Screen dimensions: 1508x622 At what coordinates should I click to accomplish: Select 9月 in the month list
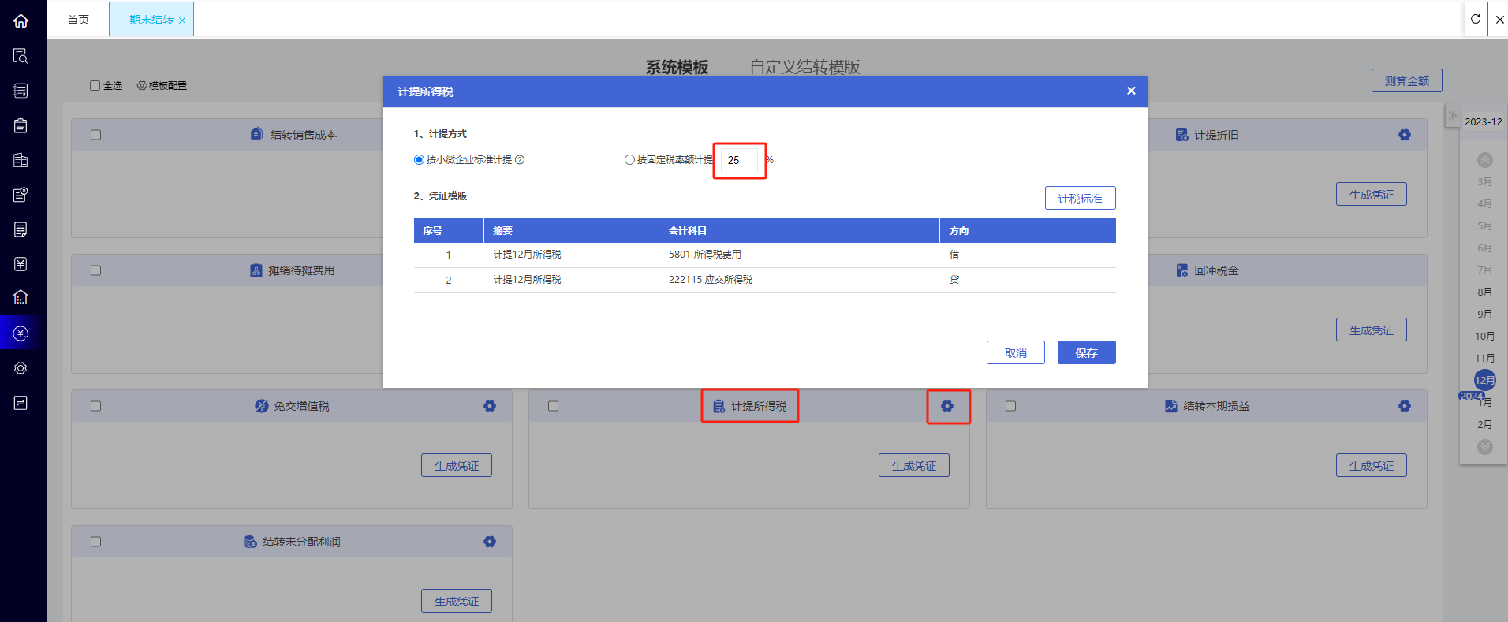pyautogui.click(x=1485, y=314)
